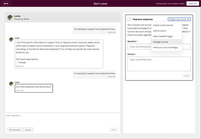Click the Send button
201x139 pixels.
(113, 130)
